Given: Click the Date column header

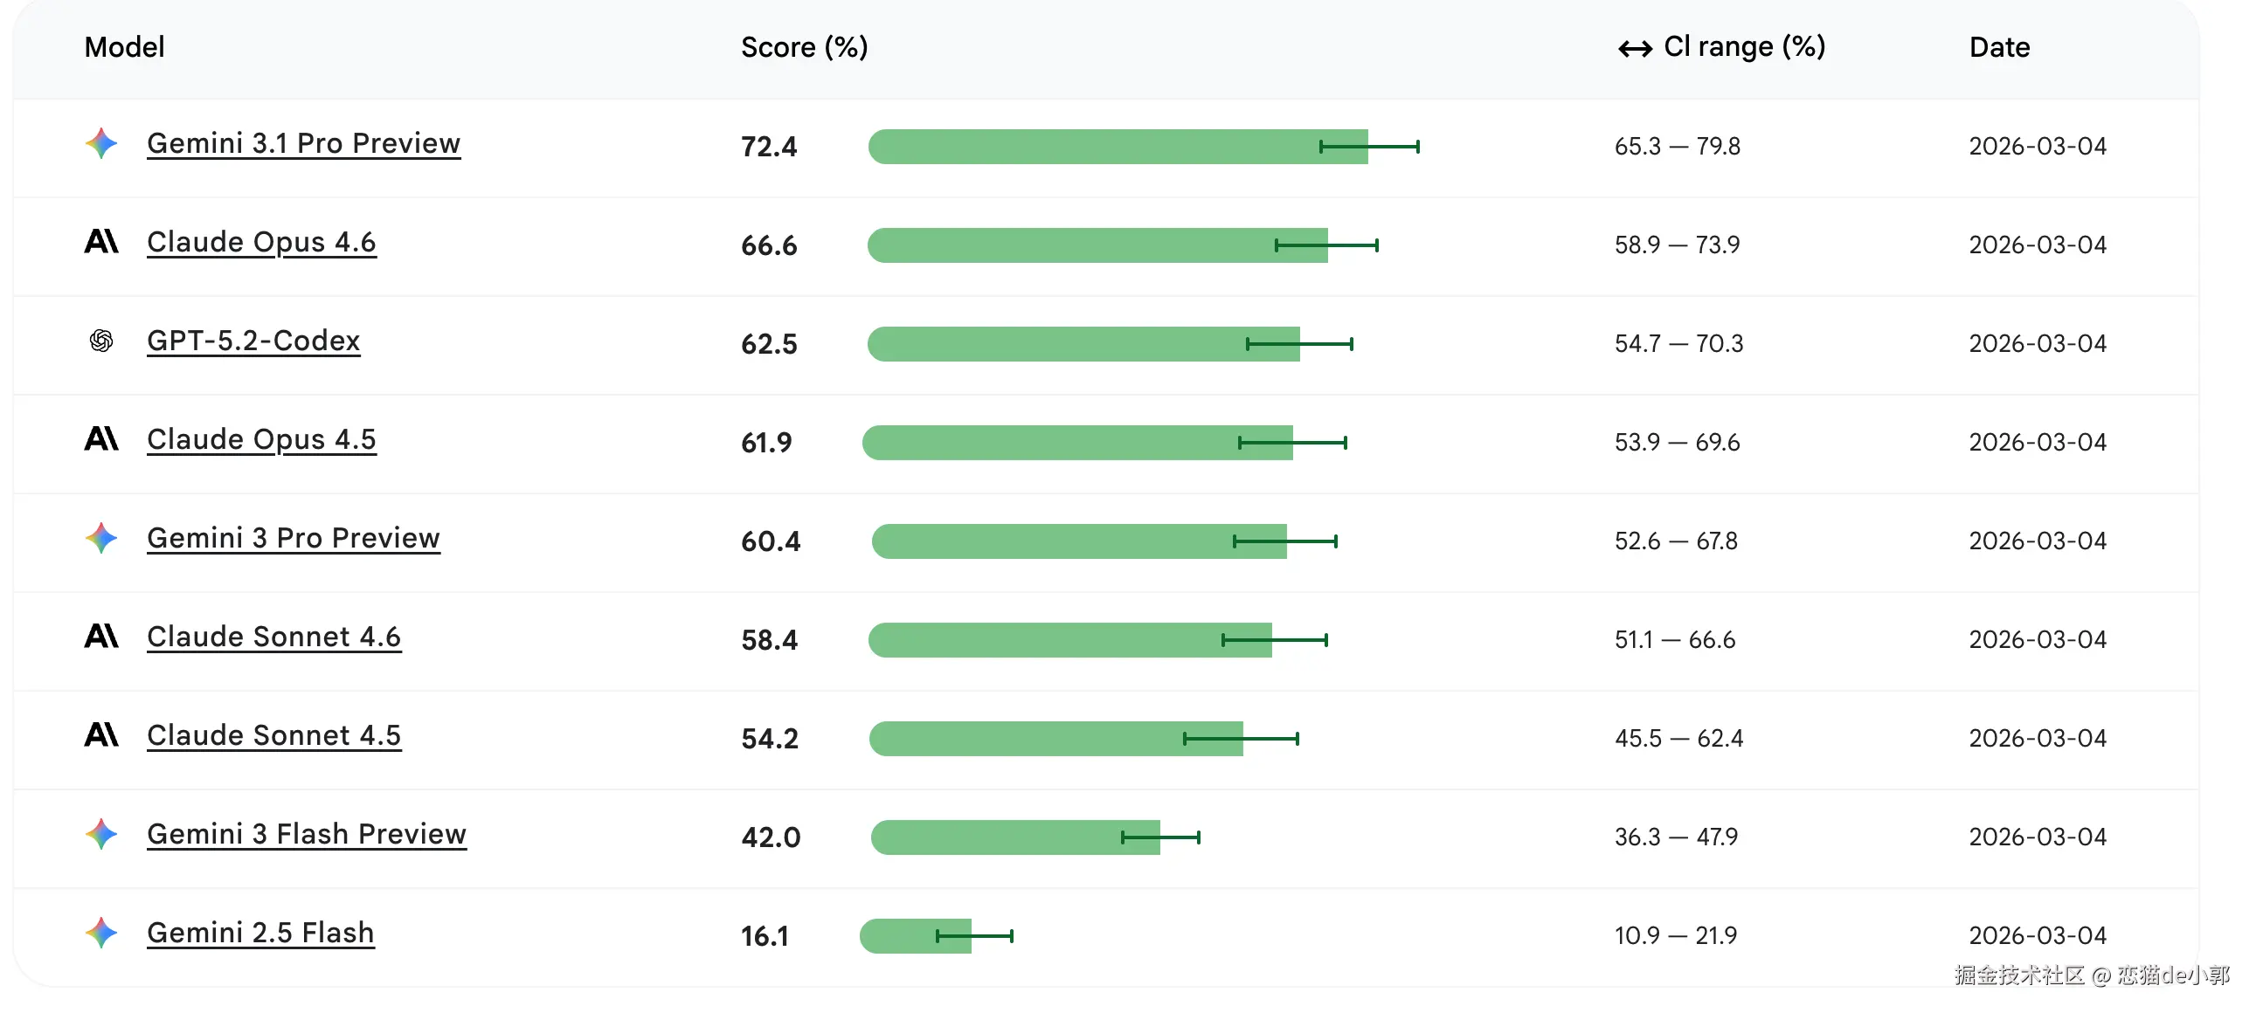Looking at the screenshot, I should 1999,47.
